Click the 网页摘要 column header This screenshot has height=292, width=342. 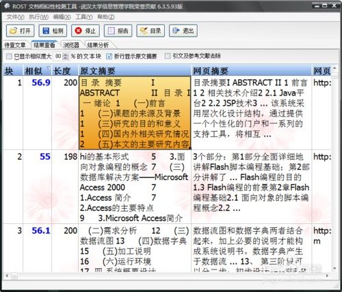pos(251,71)
